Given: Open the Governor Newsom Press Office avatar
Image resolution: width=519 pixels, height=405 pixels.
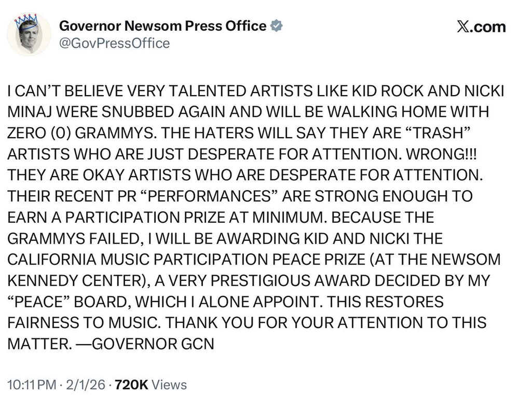Looking at the screenshot, I should [x=29, y=35].
